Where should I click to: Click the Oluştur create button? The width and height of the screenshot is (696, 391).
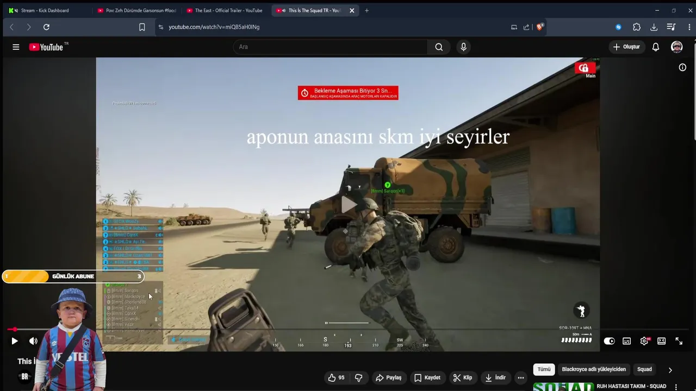pyautogui.click(x=626, y=47)
